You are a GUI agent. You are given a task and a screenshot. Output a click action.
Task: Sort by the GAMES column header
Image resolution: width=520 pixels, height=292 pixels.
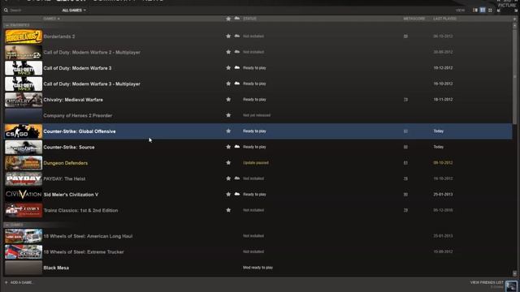[51, 19]
